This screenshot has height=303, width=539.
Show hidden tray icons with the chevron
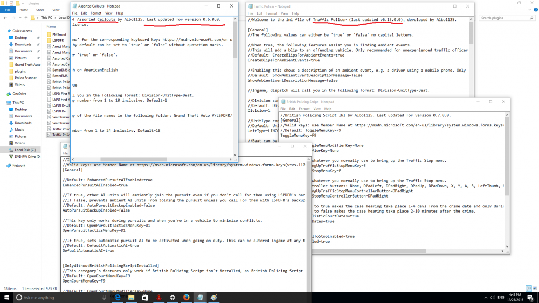click(x=486, y=298)
